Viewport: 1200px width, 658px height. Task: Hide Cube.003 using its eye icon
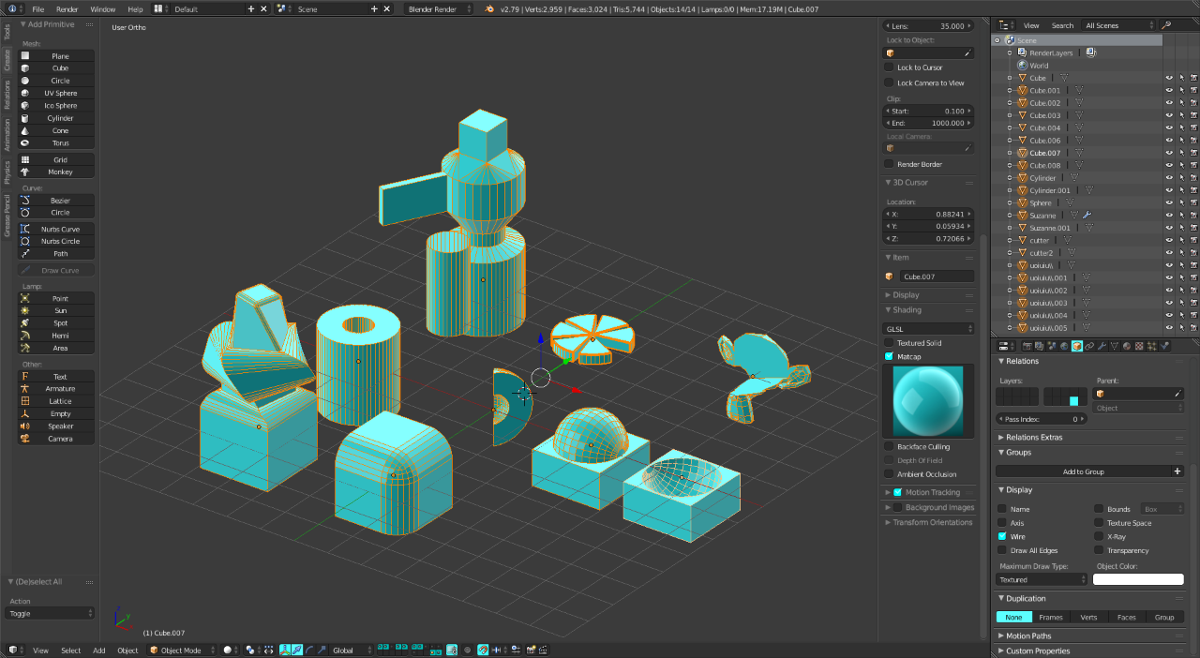[1168, 115]
